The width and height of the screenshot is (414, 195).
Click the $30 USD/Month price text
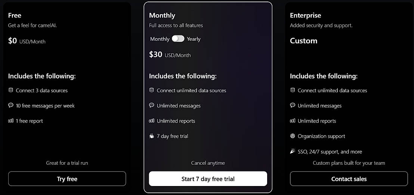170,55
